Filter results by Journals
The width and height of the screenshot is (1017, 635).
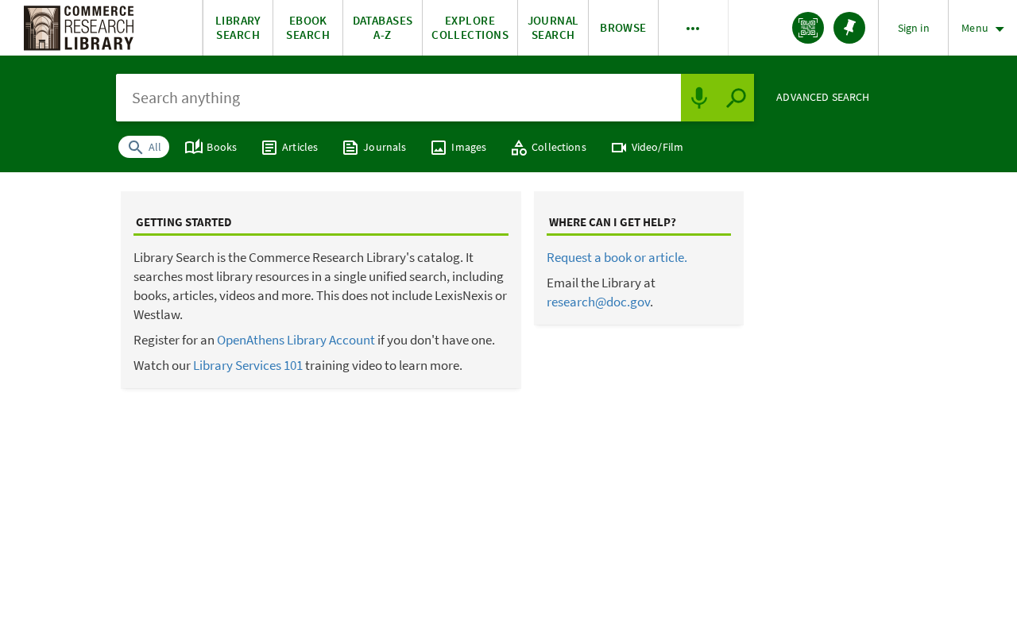click(375, 147)
